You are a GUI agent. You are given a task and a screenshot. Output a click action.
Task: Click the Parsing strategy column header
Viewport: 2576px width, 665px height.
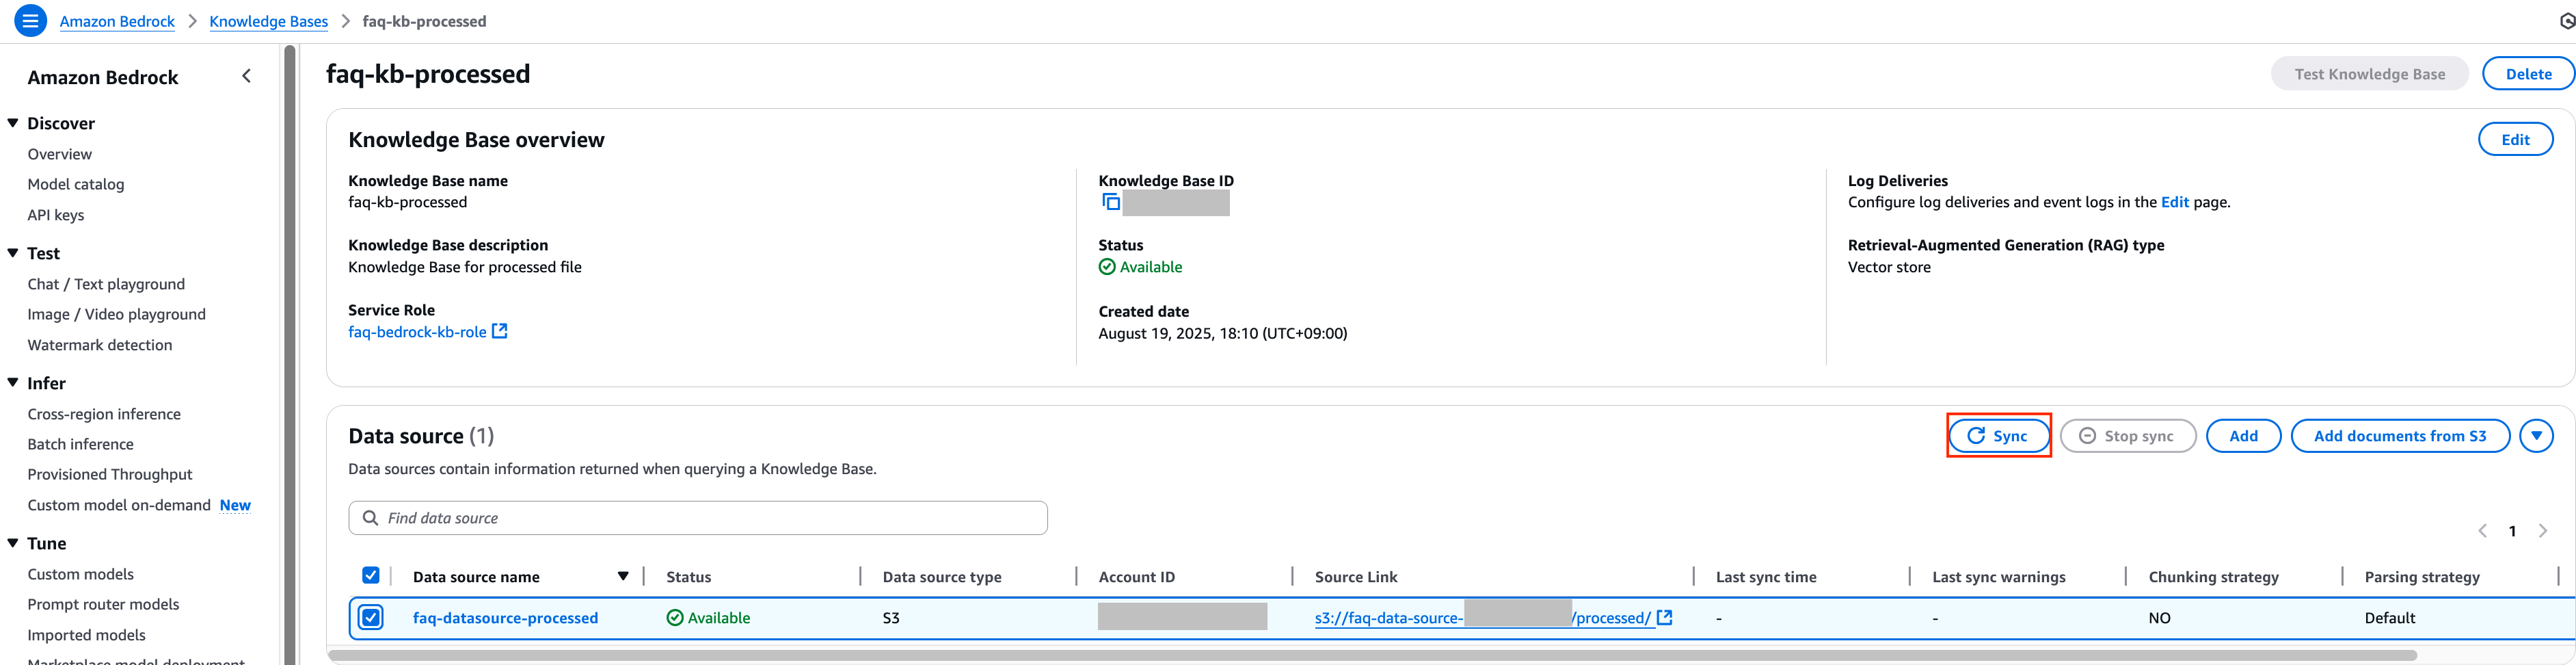click(2421, 577)
